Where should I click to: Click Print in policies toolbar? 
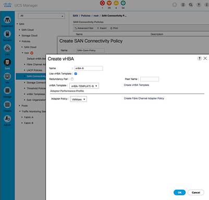pyautogui.click(x=114, y=28)
